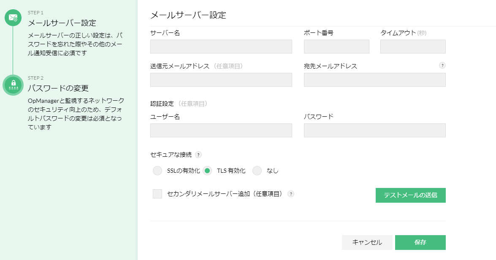Open the メールサーバー設定 step
The height and width of the screenshot is (260, 496).
(62, 22)
